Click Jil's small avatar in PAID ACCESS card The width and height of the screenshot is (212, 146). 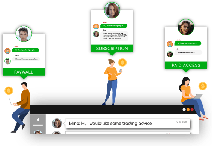tap(170, 54)
